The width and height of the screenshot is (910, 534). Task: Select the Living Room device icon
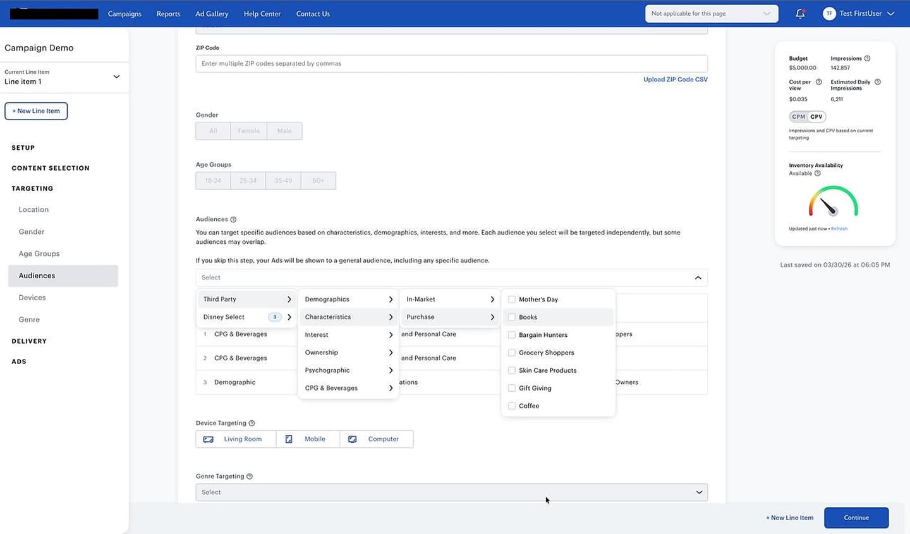pyautogui.click(x=209, y=439)
